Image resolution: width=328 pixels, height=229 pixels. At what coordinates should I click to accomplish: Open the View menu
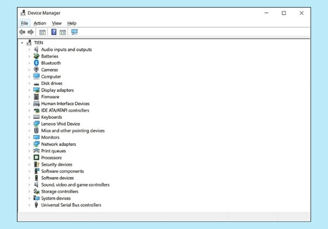click(x=57, y=23)
